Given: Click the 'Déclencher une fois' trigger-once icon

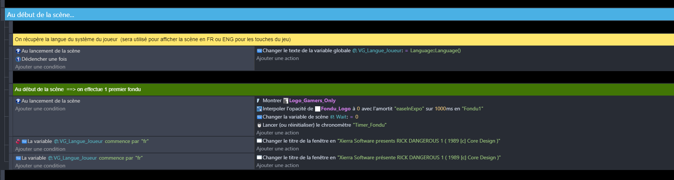Looking at the screenshot, I should [18, 59].
